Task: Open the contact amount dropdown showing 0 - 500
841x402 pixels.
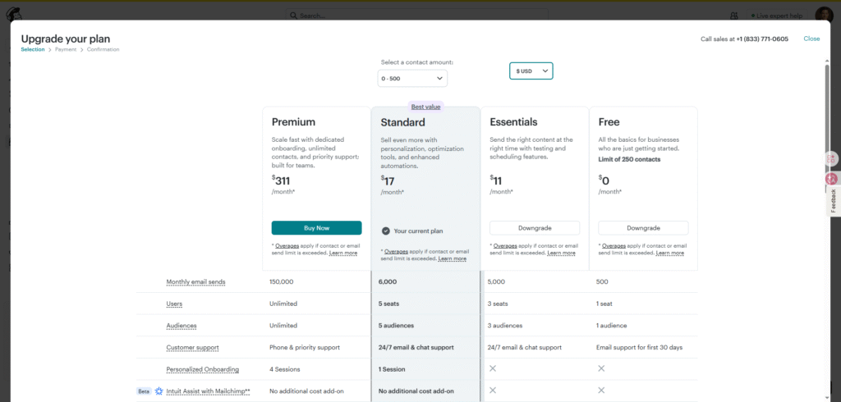Action: [x=412, y=78]
